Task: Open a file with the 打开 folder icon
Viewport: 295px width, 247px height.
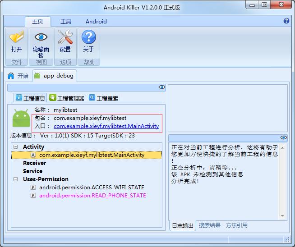Action: [17, 37]
